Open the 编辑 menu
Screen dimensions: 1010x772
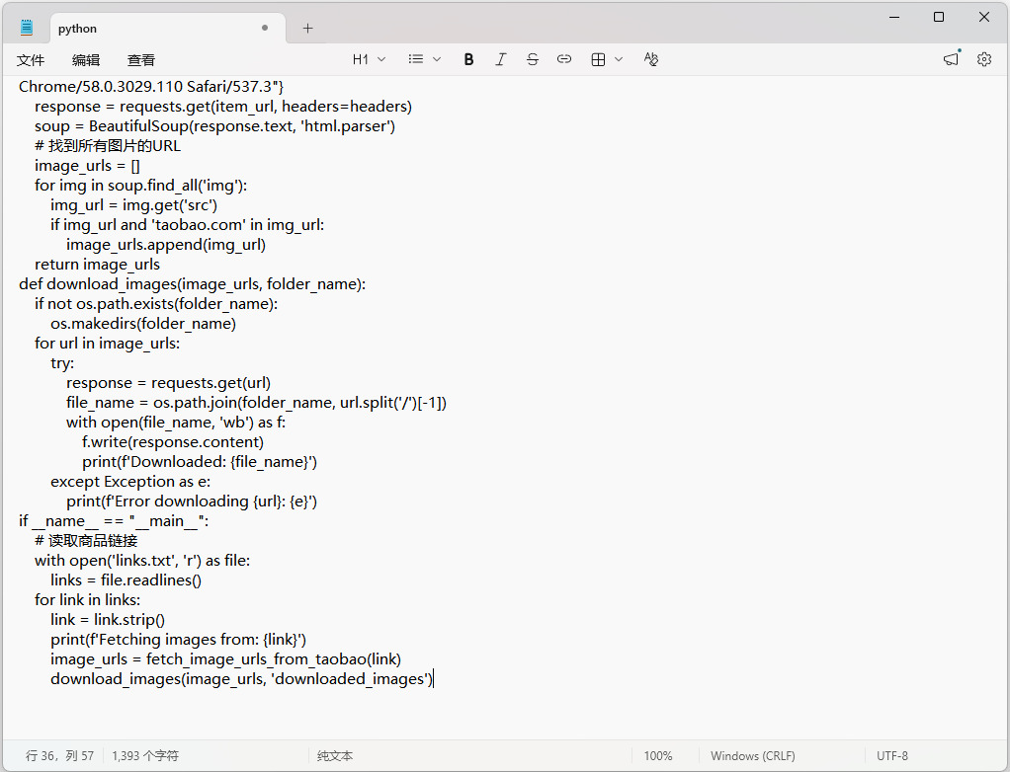[x=86, y=60]
